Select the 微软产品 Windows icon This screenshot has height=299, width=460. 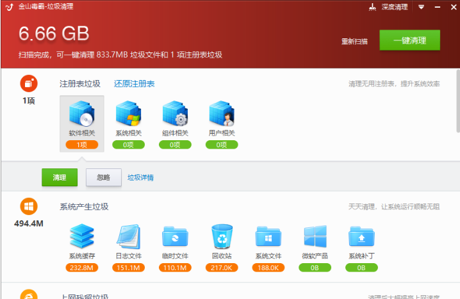tap(315, 236)
